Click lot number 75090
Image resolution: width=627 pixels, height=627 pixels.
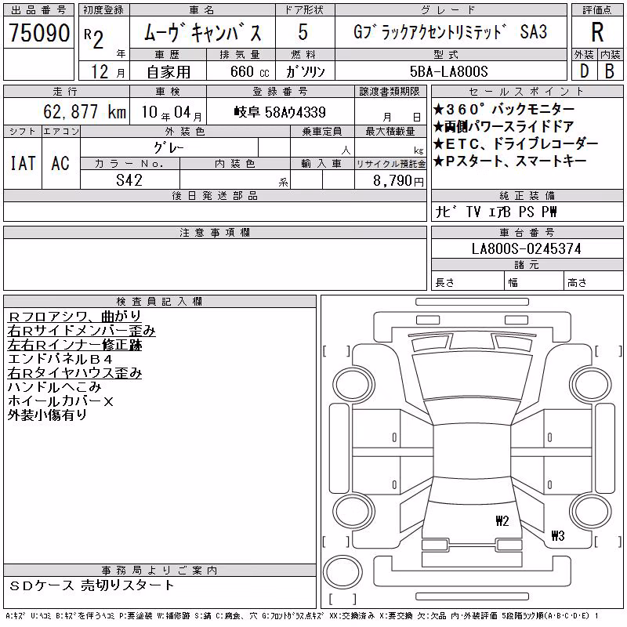(38, 33)
